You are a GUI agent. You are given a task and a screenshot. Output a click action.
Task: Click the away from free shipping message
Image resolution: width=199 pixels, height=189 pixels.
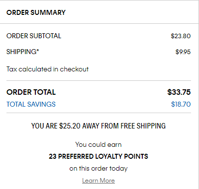pyautogui.click(x=99, y=126)
